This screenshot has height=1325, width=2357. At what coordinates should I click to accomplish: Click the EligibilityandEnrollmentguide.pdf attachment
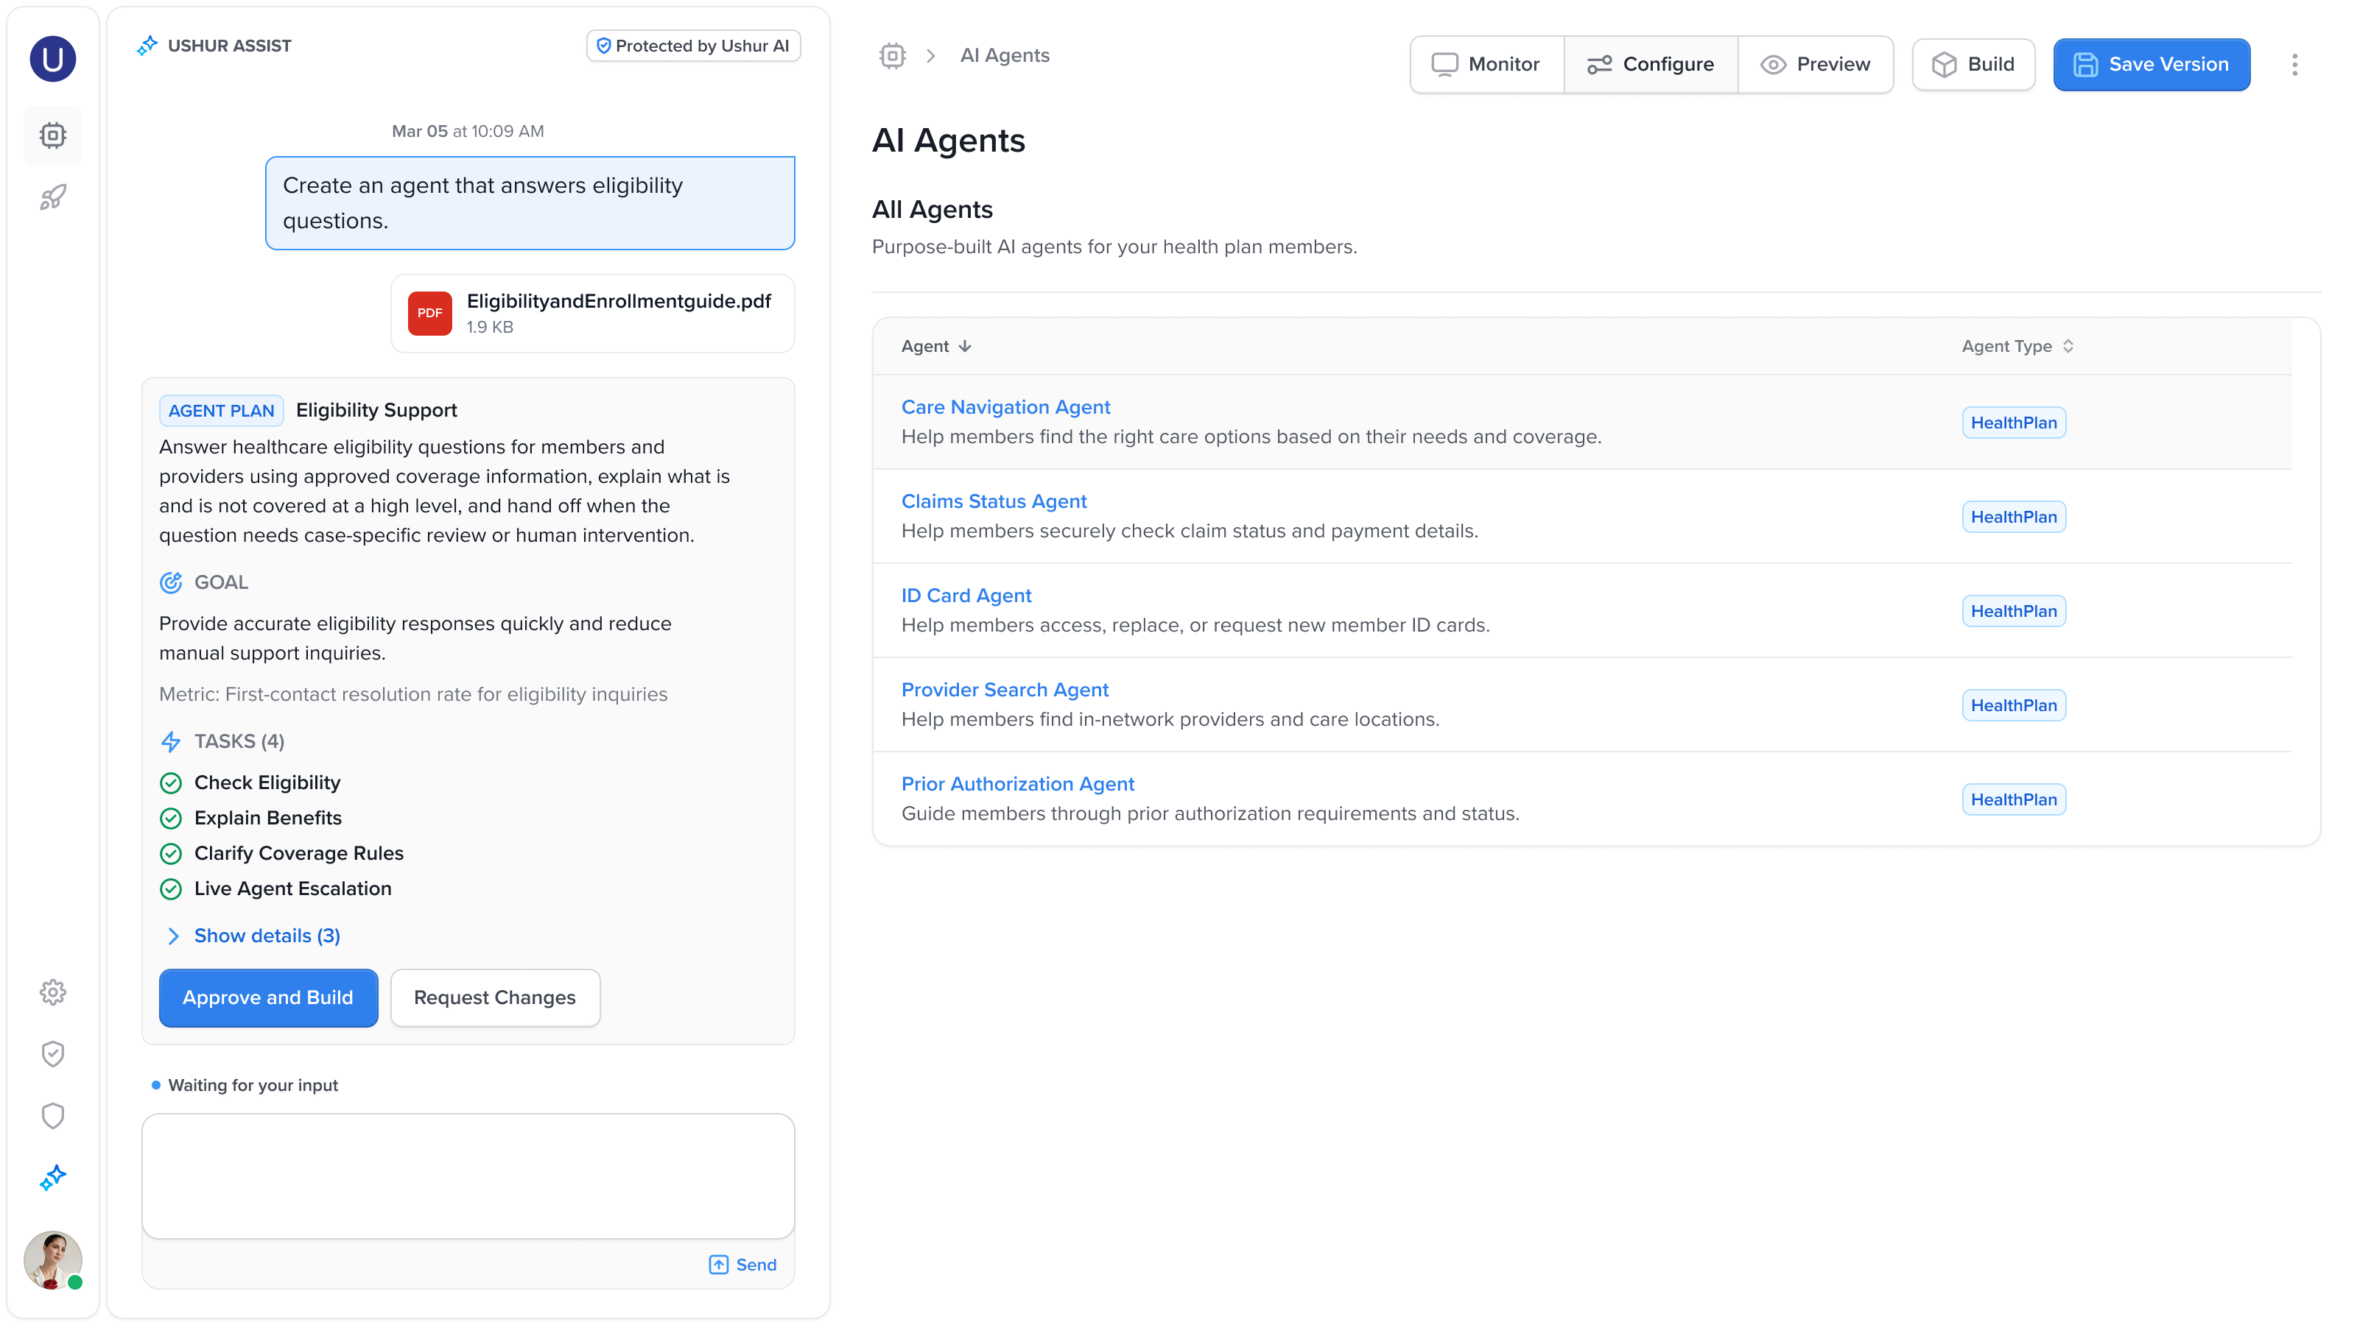[x=593, y=314]
